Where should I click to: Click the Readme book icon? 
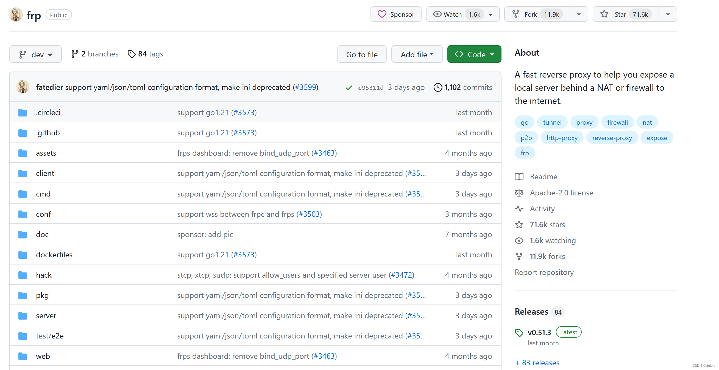[x=519, y=177]
